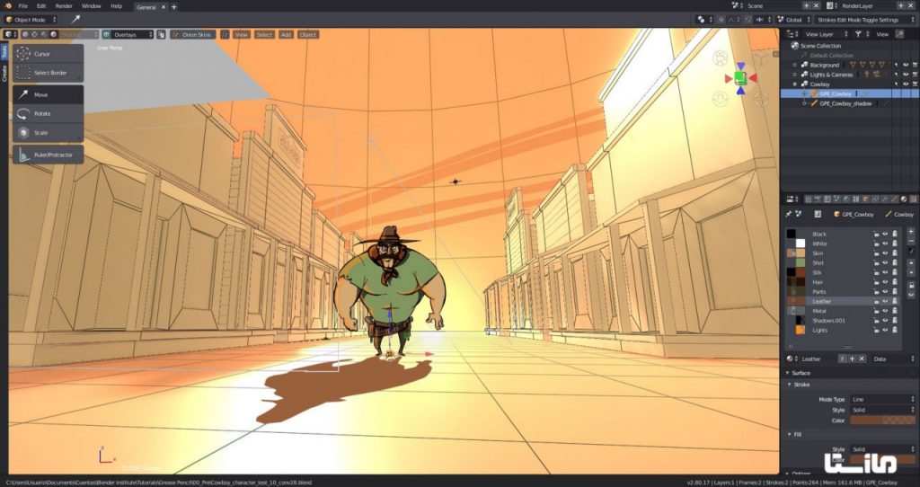Open the Render menu
This screenshot has height=487, width=920.
point(64,6)
